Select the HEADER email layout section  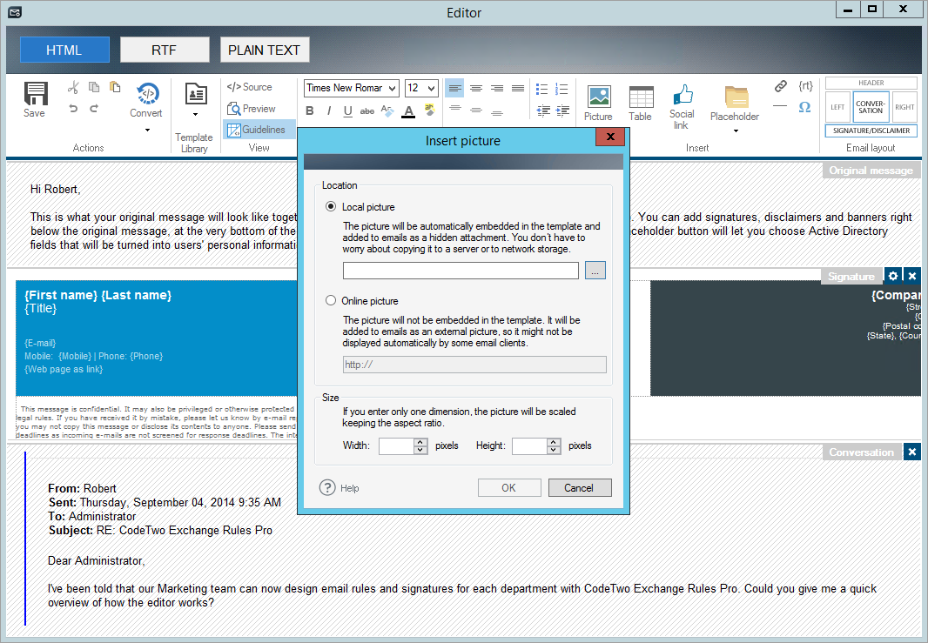871,83
